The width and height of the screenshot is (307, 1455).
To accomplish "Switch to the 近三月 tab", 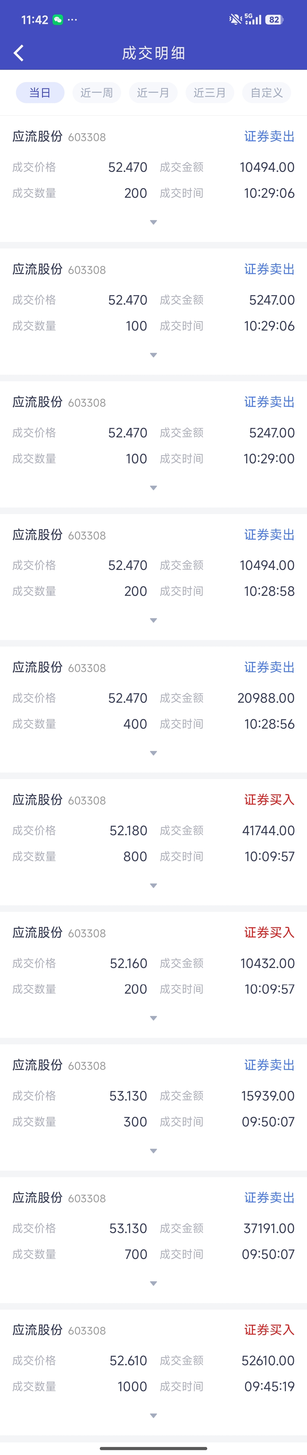I will (x=209, y=93).
